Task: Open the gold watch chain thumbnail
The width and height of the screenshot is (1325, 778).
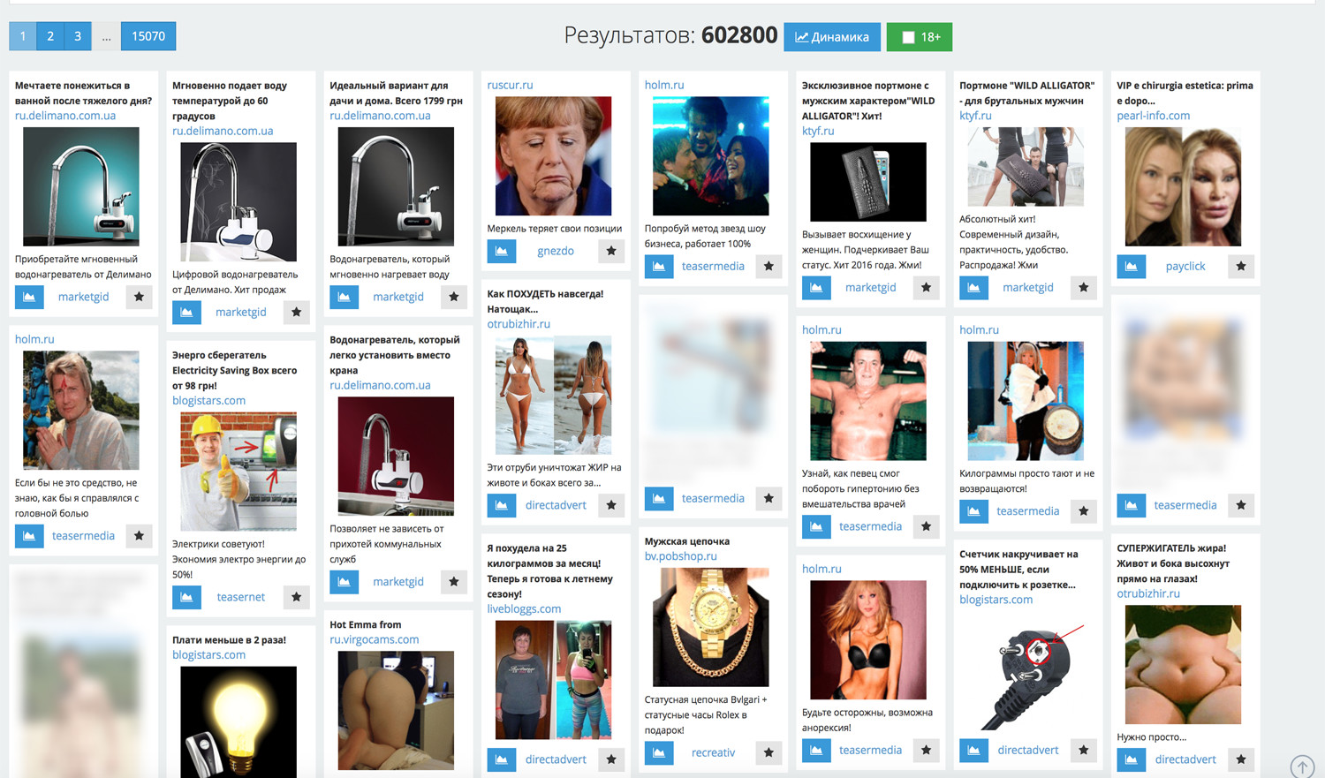Action: [x=710, y=627]
